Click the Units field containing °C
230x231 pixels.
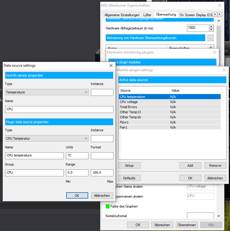(77, 156)
